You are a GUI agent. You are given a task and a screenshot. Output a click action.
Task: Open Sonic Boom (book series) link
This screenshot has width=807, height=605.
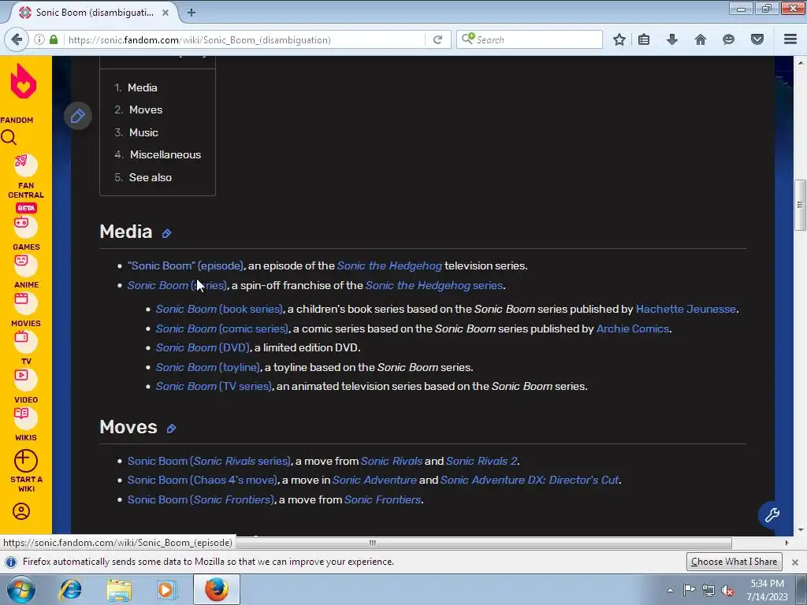[x=219, y=309]
